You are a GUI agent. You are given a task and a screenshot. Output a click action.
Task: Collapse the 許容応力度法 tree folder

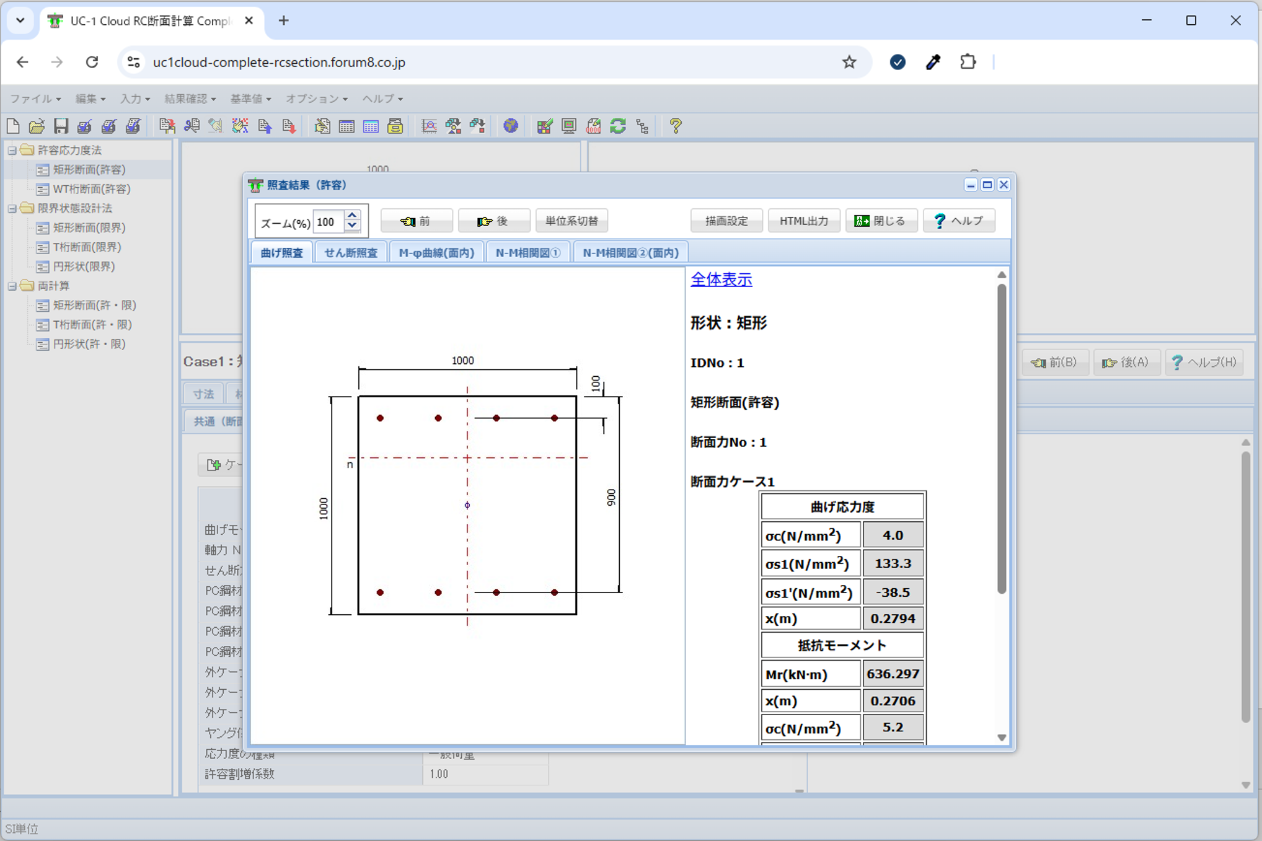pos(12,150)
